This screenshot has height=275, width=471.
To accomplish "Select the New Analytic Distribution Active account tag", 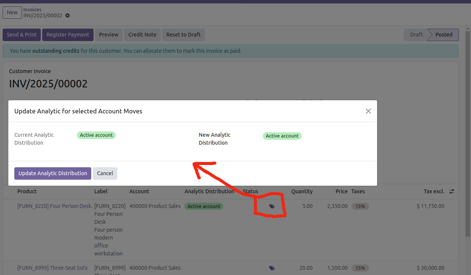I will click(x=282, y=136).
